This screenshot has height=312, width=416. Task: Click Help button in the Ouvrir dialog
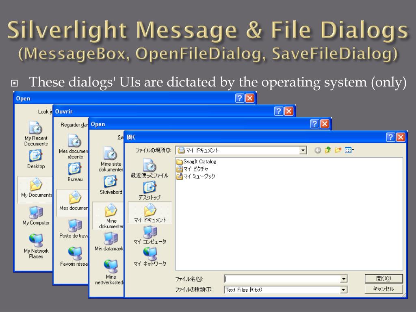(x=279, y=111)
